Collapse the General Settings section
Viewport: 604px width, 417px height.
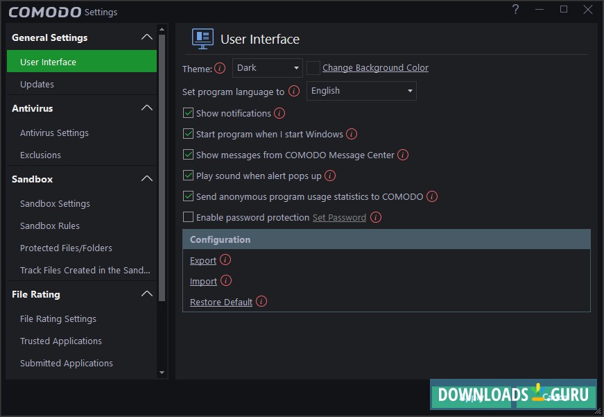[146, 36]
